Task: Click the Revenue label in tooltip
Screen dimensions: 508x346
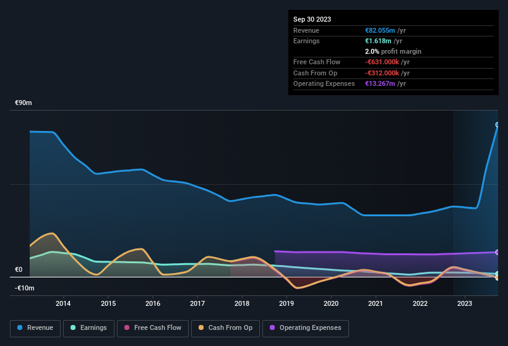Action: (306, 30)
